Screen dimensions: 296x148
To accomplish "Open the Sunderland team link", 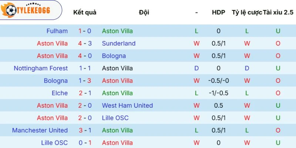I will point(119,43).
